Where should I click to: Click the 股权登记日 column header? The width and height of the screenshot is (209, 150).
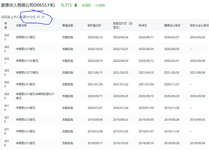pyautogui.click(x=94, y=25)
